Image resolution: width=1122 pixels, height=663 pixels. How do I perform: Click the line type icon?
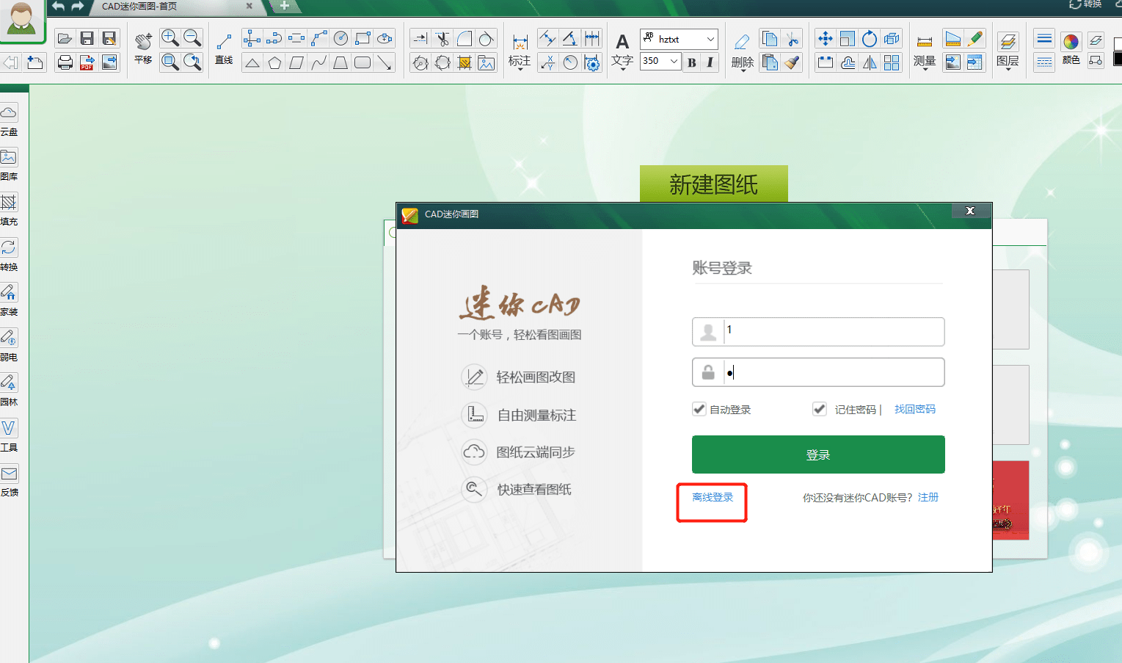(x=1044, y=62)
